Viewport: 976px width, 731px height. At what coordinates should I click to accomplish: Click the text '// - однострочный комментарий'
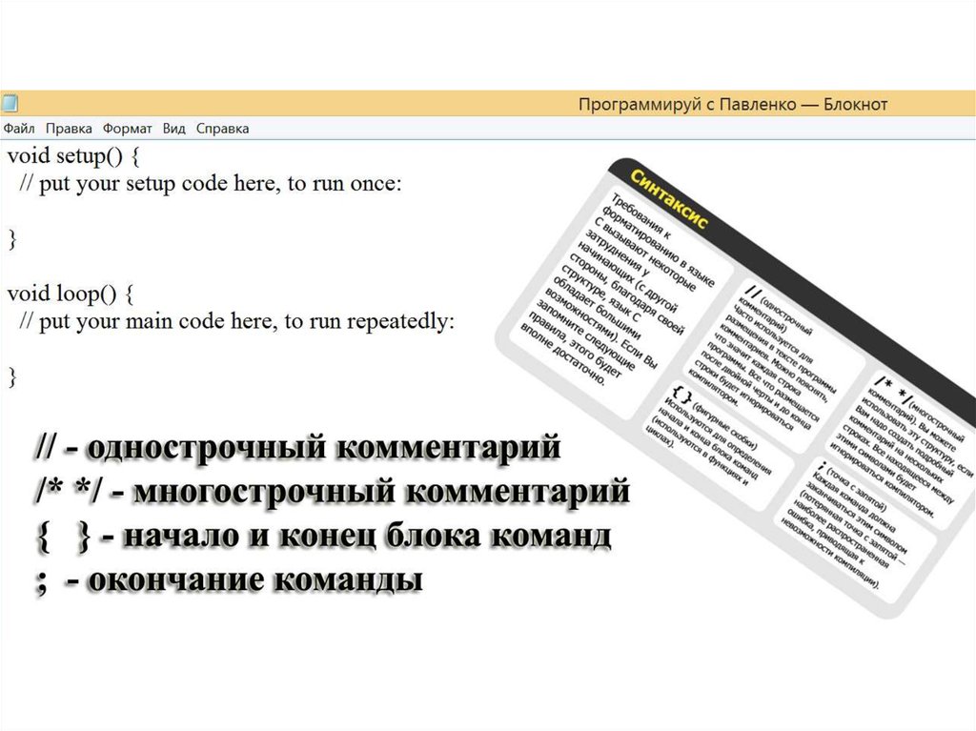[298, 448]
